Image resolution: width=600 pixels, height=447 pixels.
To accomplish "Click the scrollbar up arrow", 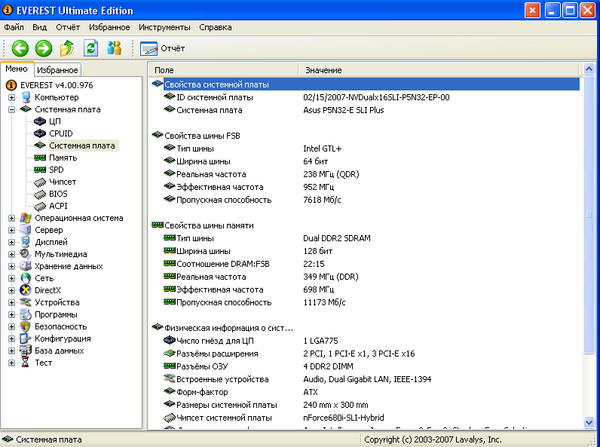I will [589, 69].
